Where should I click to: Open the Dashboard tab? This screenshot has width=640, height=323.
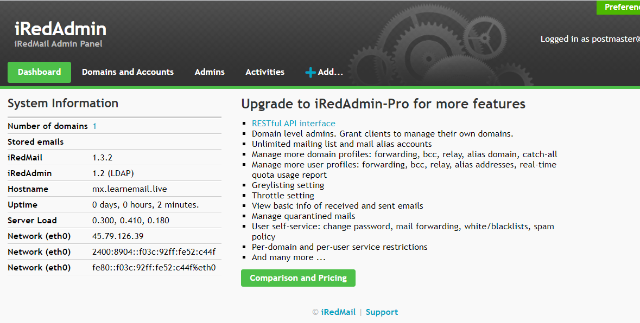pos(39,72)
